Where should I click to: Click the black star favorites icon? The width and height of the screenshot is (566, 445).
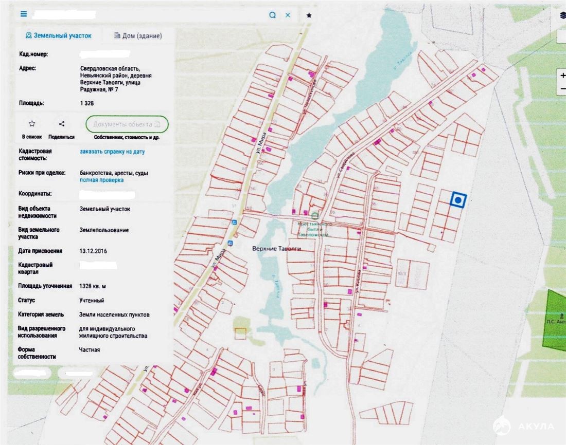click(x=309, y=15)
